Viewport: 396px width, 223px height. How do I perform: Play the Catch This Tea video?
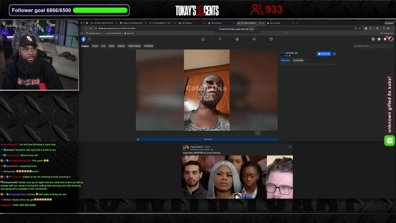[207, 90]
